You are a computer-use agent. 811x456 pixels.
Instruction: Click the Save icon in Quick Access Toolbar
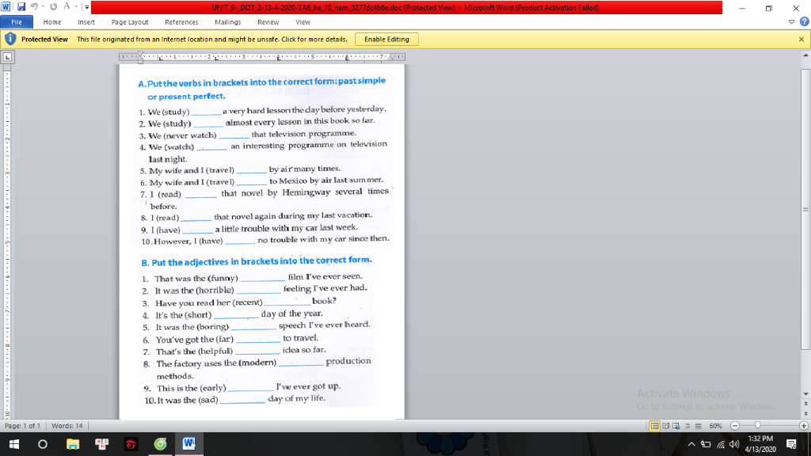(21, 6)
